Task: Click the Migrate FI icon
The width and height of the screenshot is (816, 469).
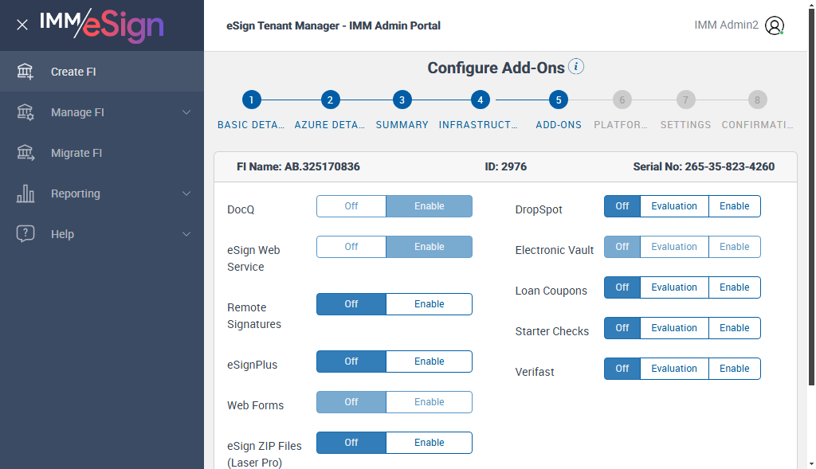Action: coord(25,153)
